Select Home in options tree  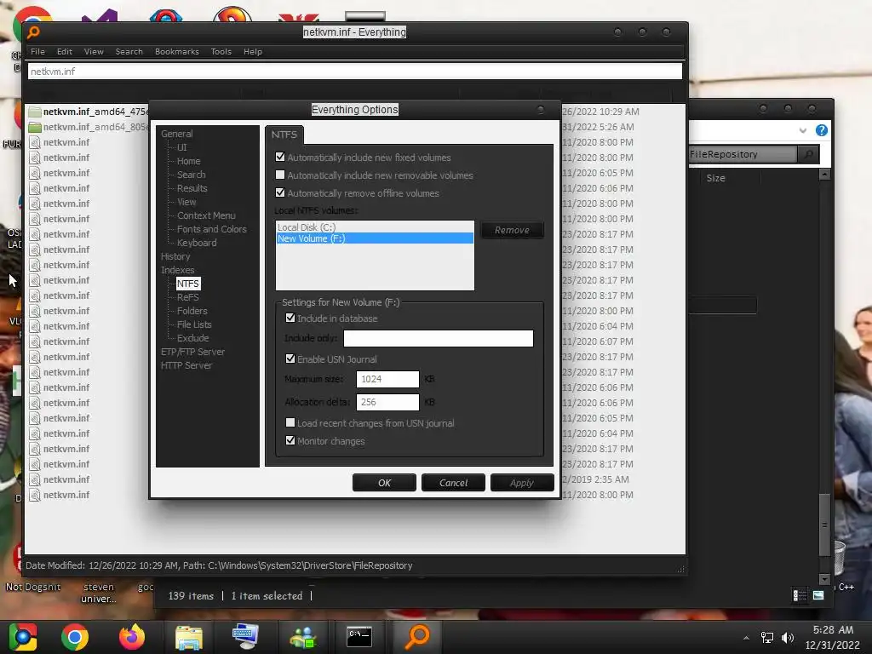(188, 161)
